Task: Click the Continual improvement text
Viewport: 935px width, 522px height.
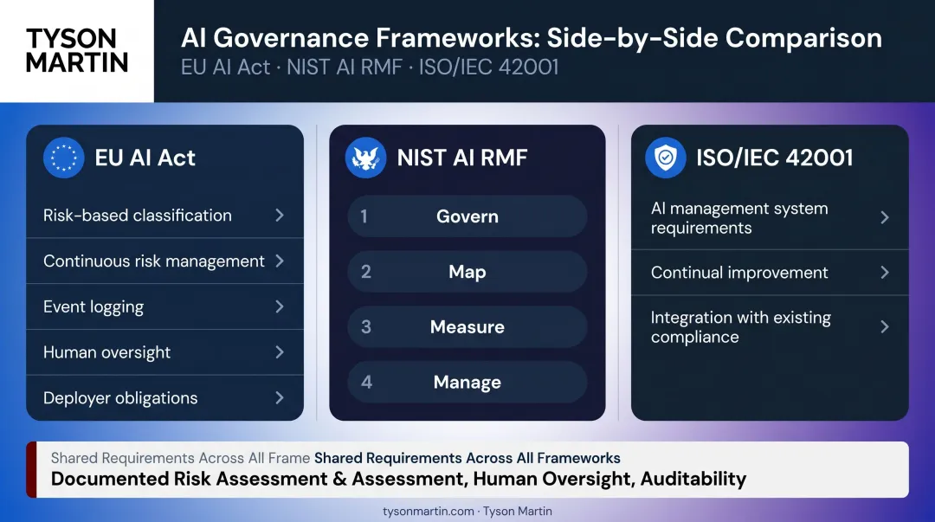Action: pyautogui.click(x=739, y=273)
